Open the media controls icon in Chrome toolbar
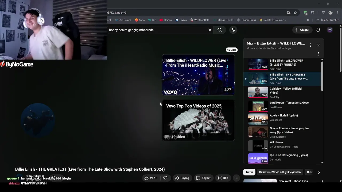Image resolution: width=342 pixels, height=192 pixels. 323,13
